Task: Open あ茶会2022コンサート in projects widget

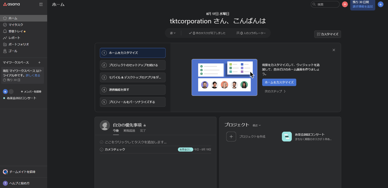Action: click(x=310, y=135)
